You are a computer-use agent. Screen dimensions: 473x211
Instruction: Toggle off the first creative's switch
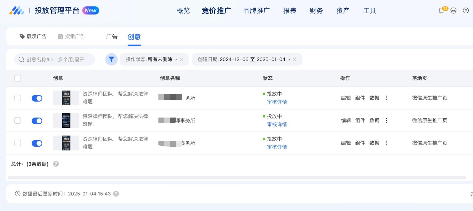tap(37, 98)
